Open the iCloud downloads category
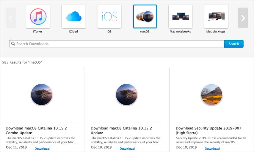 pos(74,17)
